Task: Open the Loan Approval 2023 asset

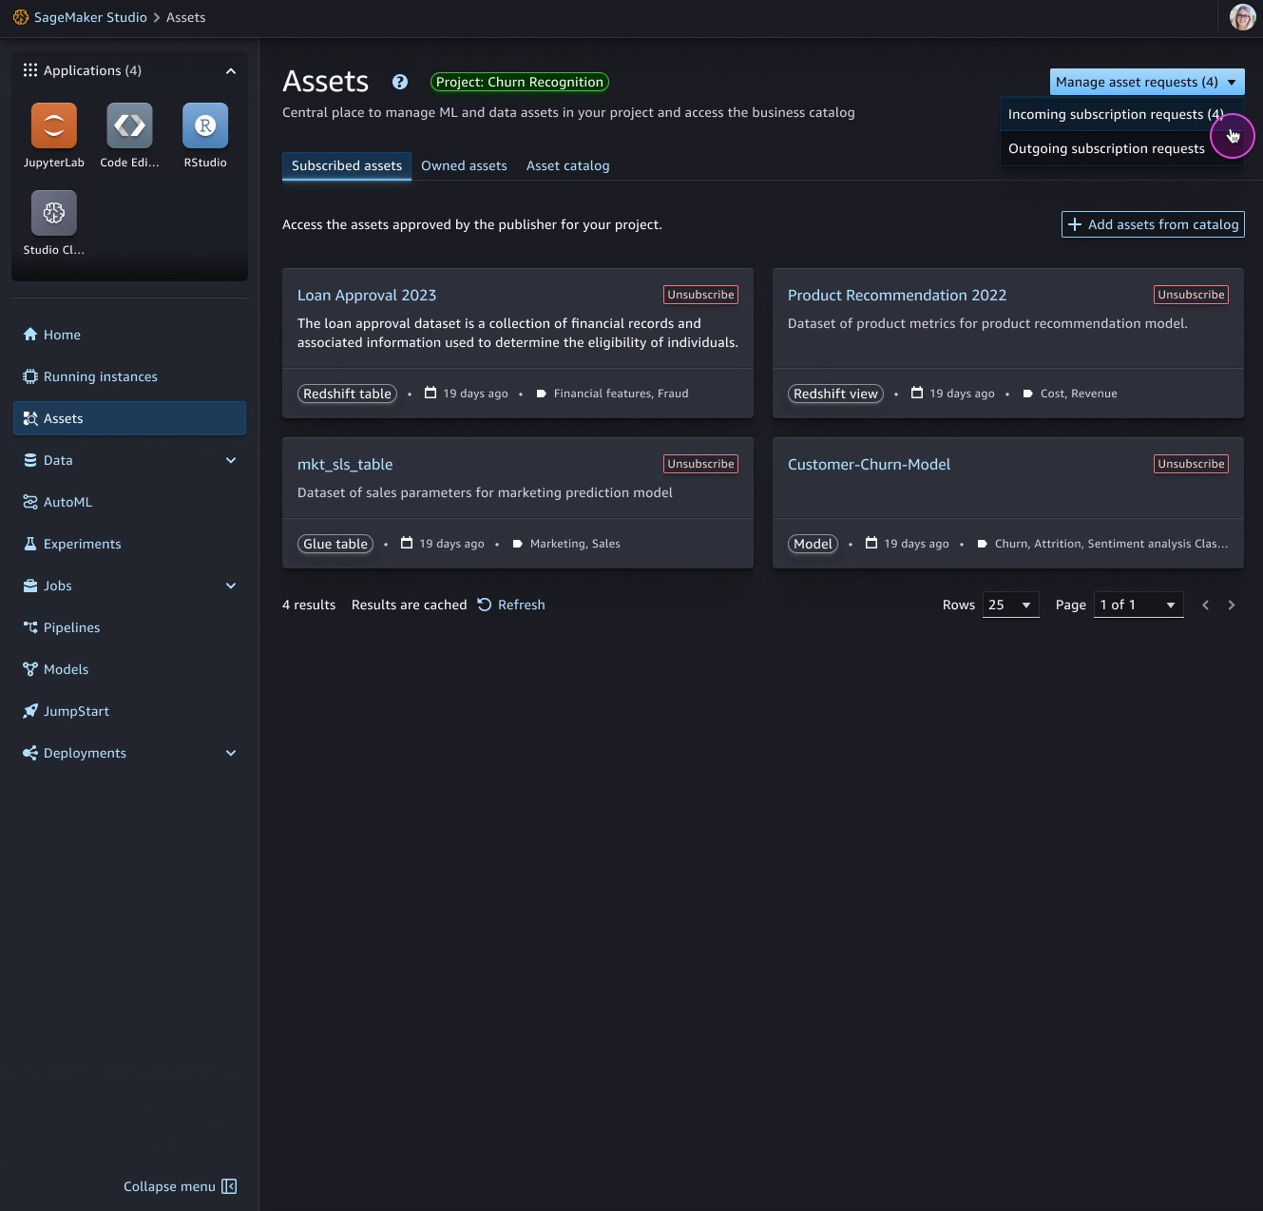Action: [367, 295]
